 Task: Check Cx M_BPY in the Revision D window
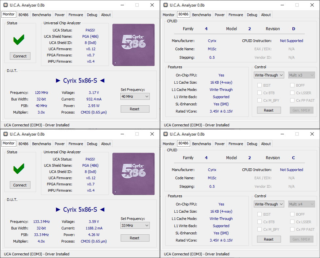pyautogui.click(x=260, y=100)
